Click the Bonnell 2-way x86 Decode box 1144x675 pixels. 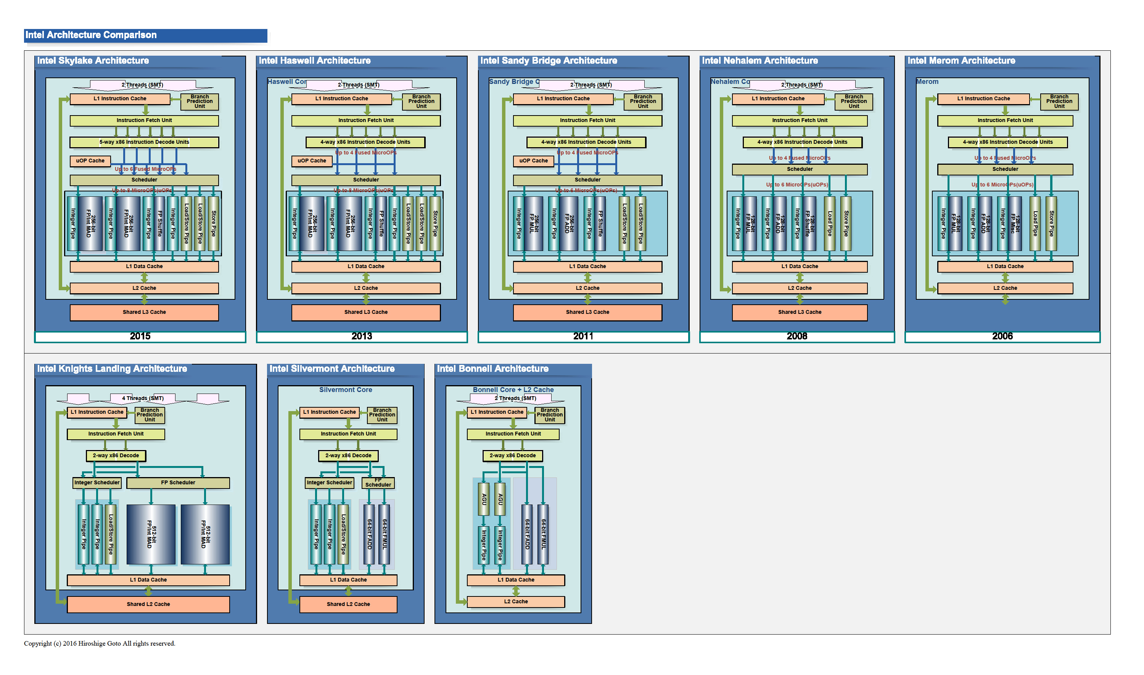513,456
